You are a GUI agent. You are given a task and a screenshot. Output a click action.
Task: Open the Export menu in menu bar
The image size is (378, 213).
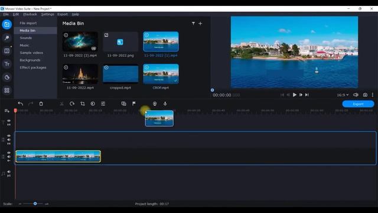[63, 14]
